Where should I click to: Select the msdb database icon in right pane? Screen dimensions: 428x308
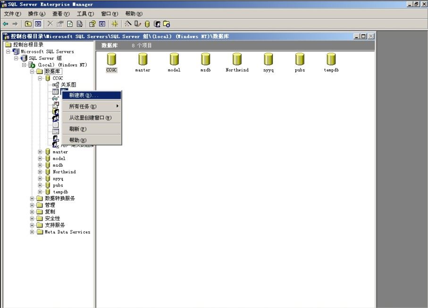(206, 59)
